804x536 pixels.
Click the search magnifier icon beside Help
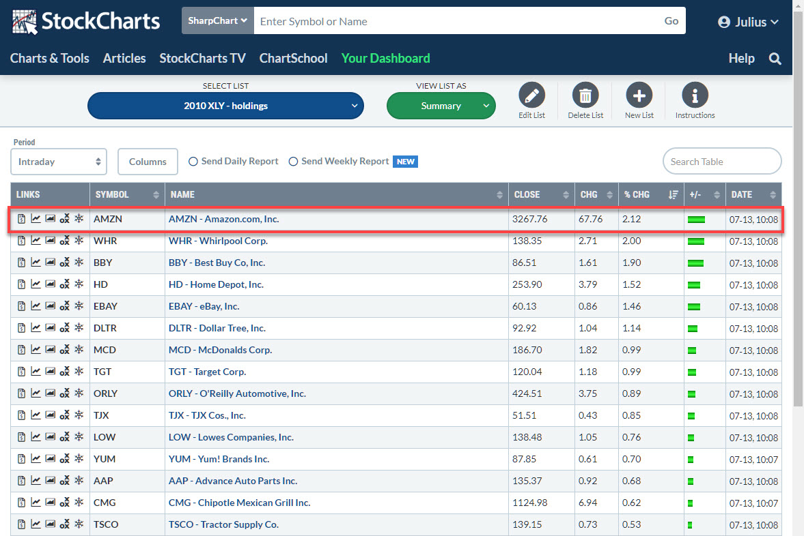(775, 59)
